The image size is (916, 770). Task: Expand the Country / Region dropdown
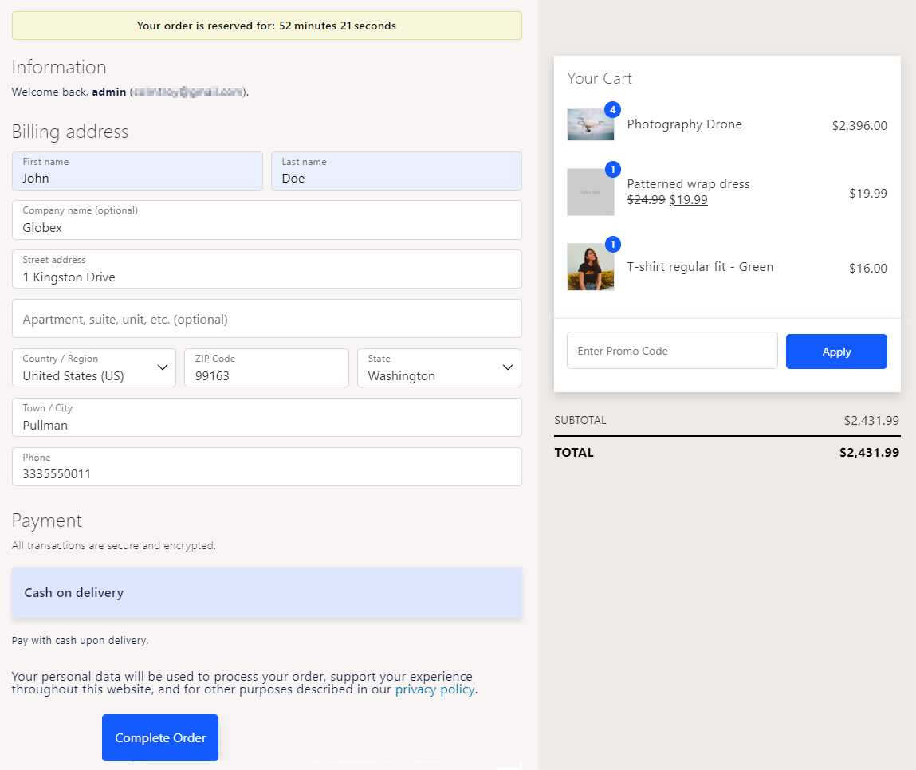(94, 368)
